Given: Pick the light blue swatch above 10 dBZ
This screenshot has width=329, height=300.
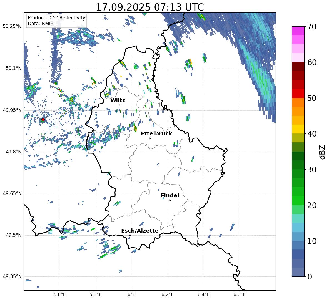Looking at the screenshot, I should click(298, 228).
